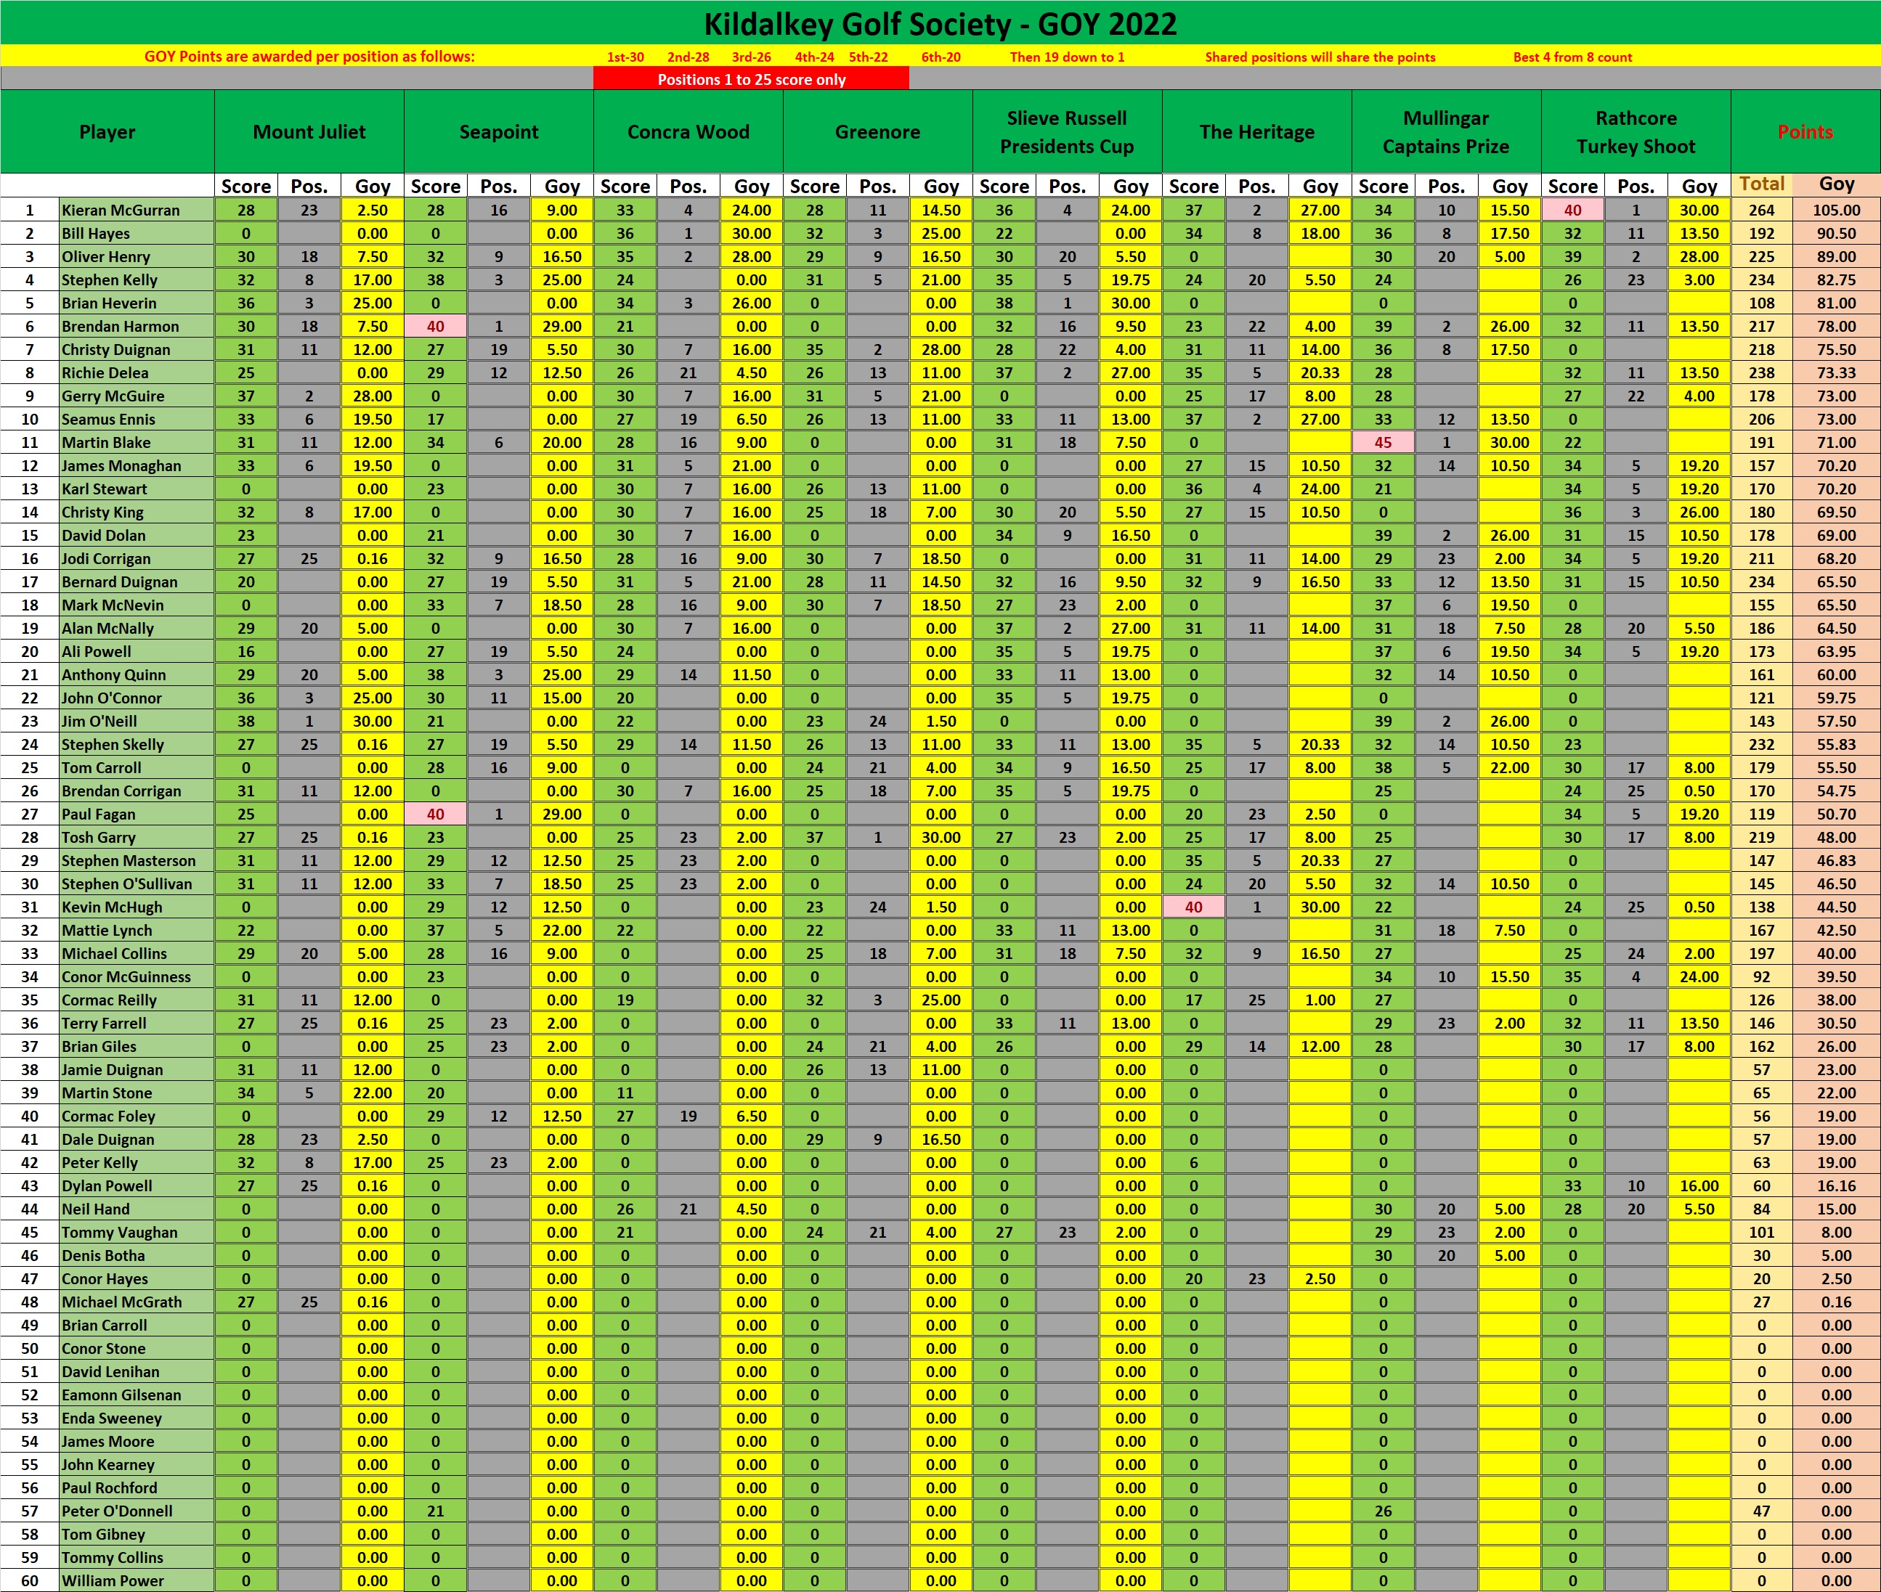Select David Dolan's Goy total 69.00
Image resolution: width=1881 pixels, height=1592 pixels.
(x=1837, y=536)
